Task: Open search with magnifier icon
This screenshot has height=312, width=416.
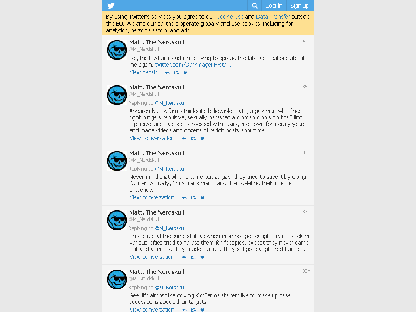Action: [x=255, y=6]
